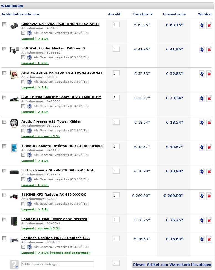Update the Logitech MK120 row
This screenshot has width=215, height=270.
tap(202, 239)
